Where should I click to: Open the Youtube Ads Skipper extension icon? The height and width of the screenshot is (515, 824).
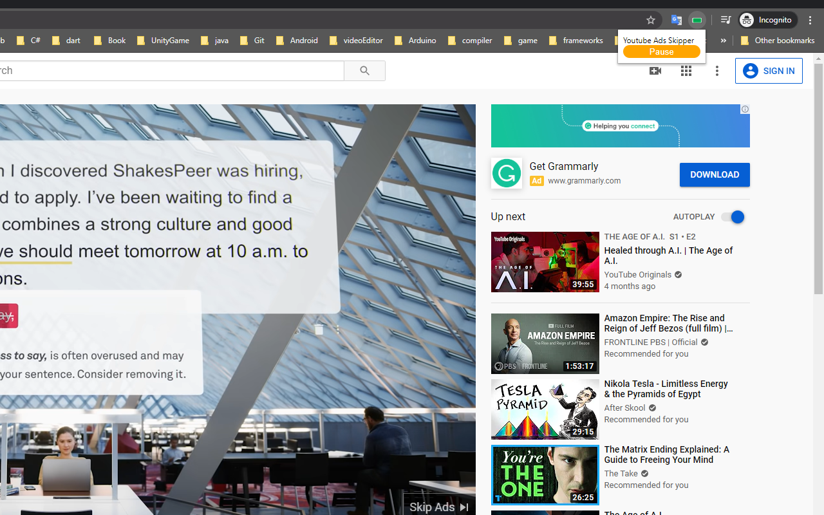click(x=697, y=20)
